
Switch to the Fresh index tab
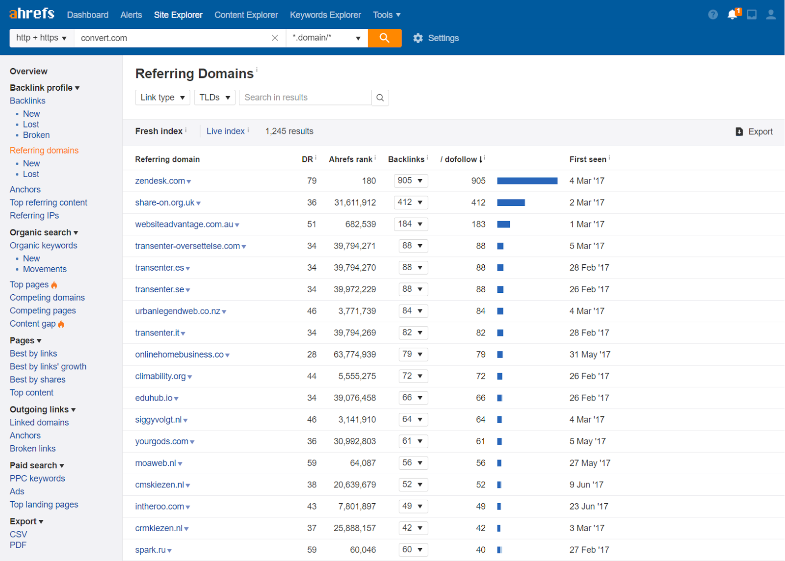pos(159,131)
